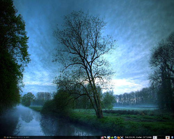The image size is (174, 139).
Task: Switch to the third empty pager desktop
Action: click(164, 137)
